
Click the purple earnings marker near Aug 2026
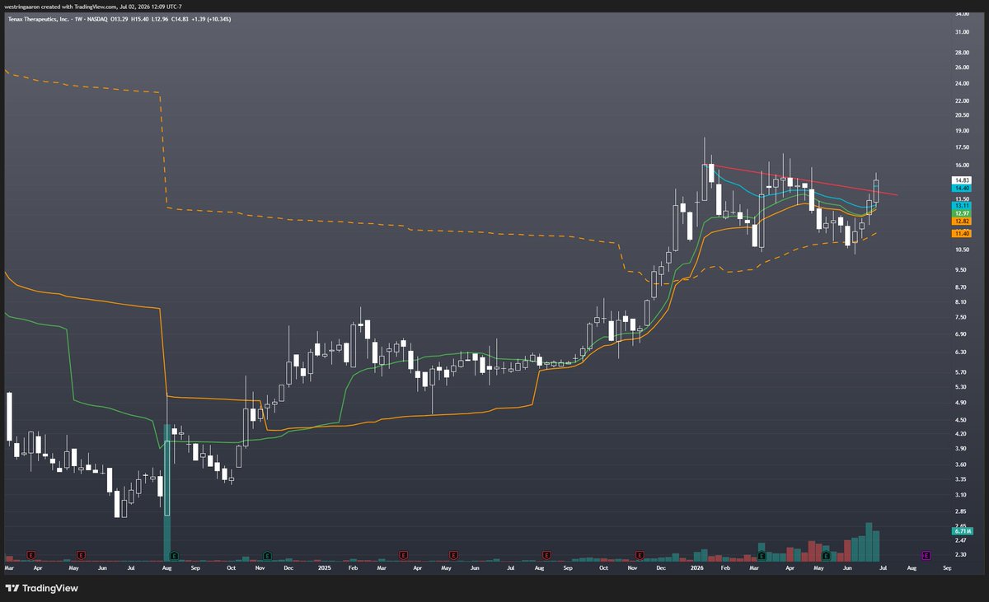tap(926, 556)
